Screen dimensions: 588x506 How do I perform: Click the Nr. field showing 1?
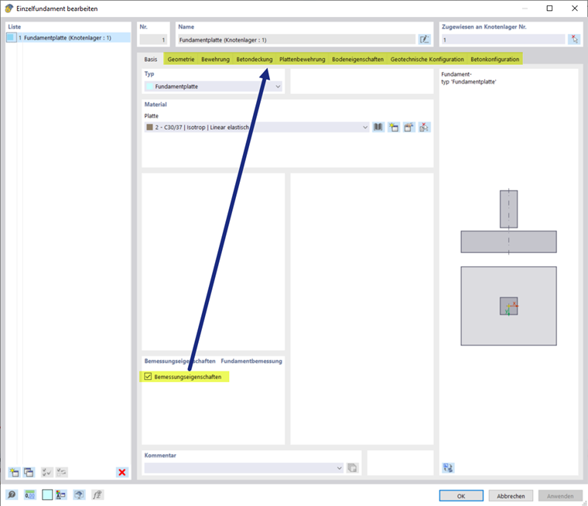tap(153, 39)
